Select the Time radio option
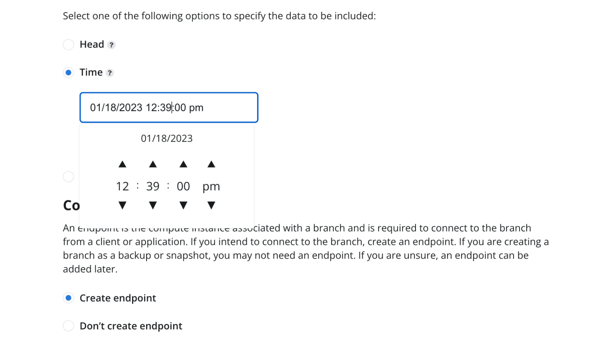This screenshot has height=354, width=596. coord(68,73)
